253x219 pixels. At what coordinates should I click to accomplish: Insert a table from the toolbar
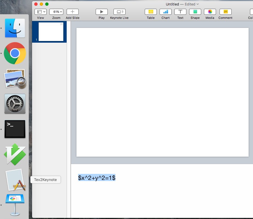[150, 12]
